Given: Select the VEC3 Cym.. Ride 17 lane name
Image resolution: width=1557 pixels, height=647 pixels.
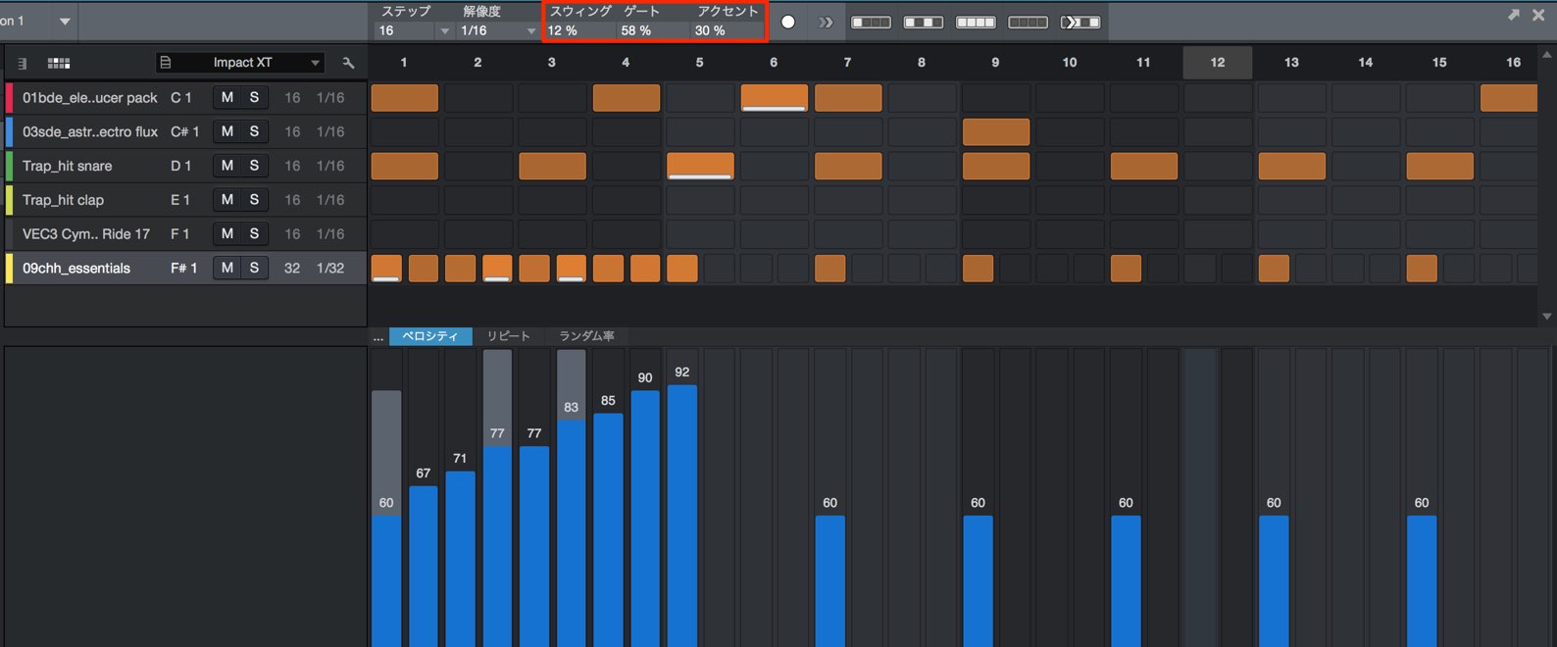Looking at the screenshot, I should [x=86, y=234].
